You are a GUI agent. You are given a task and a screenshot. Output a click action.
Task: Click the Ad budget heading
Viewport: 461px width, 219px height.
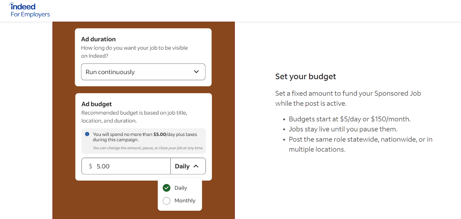97,104
